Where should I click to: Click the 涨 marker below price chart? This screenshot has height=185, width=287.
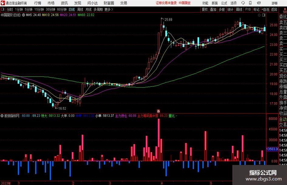coord(159,111)
